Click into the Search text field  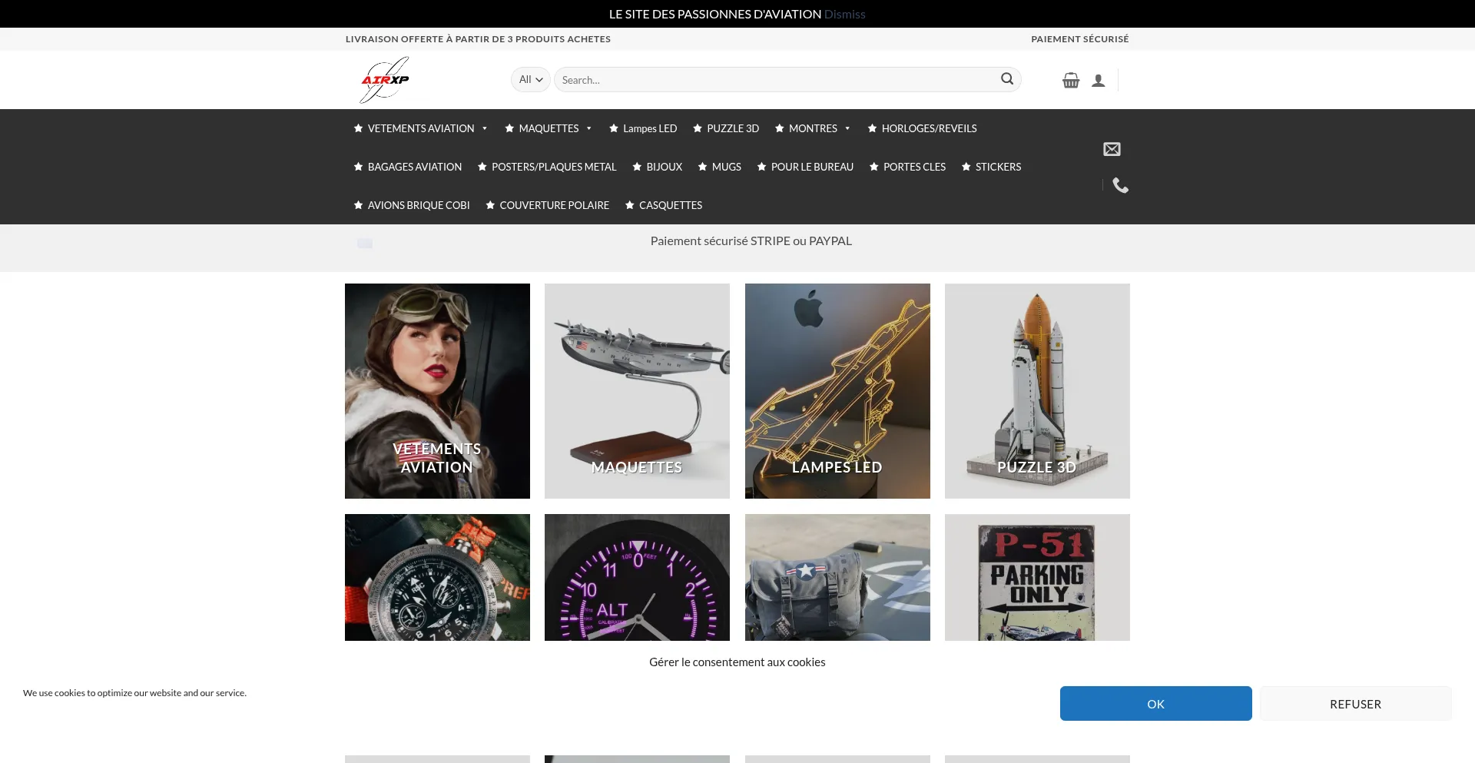[776, 80]
